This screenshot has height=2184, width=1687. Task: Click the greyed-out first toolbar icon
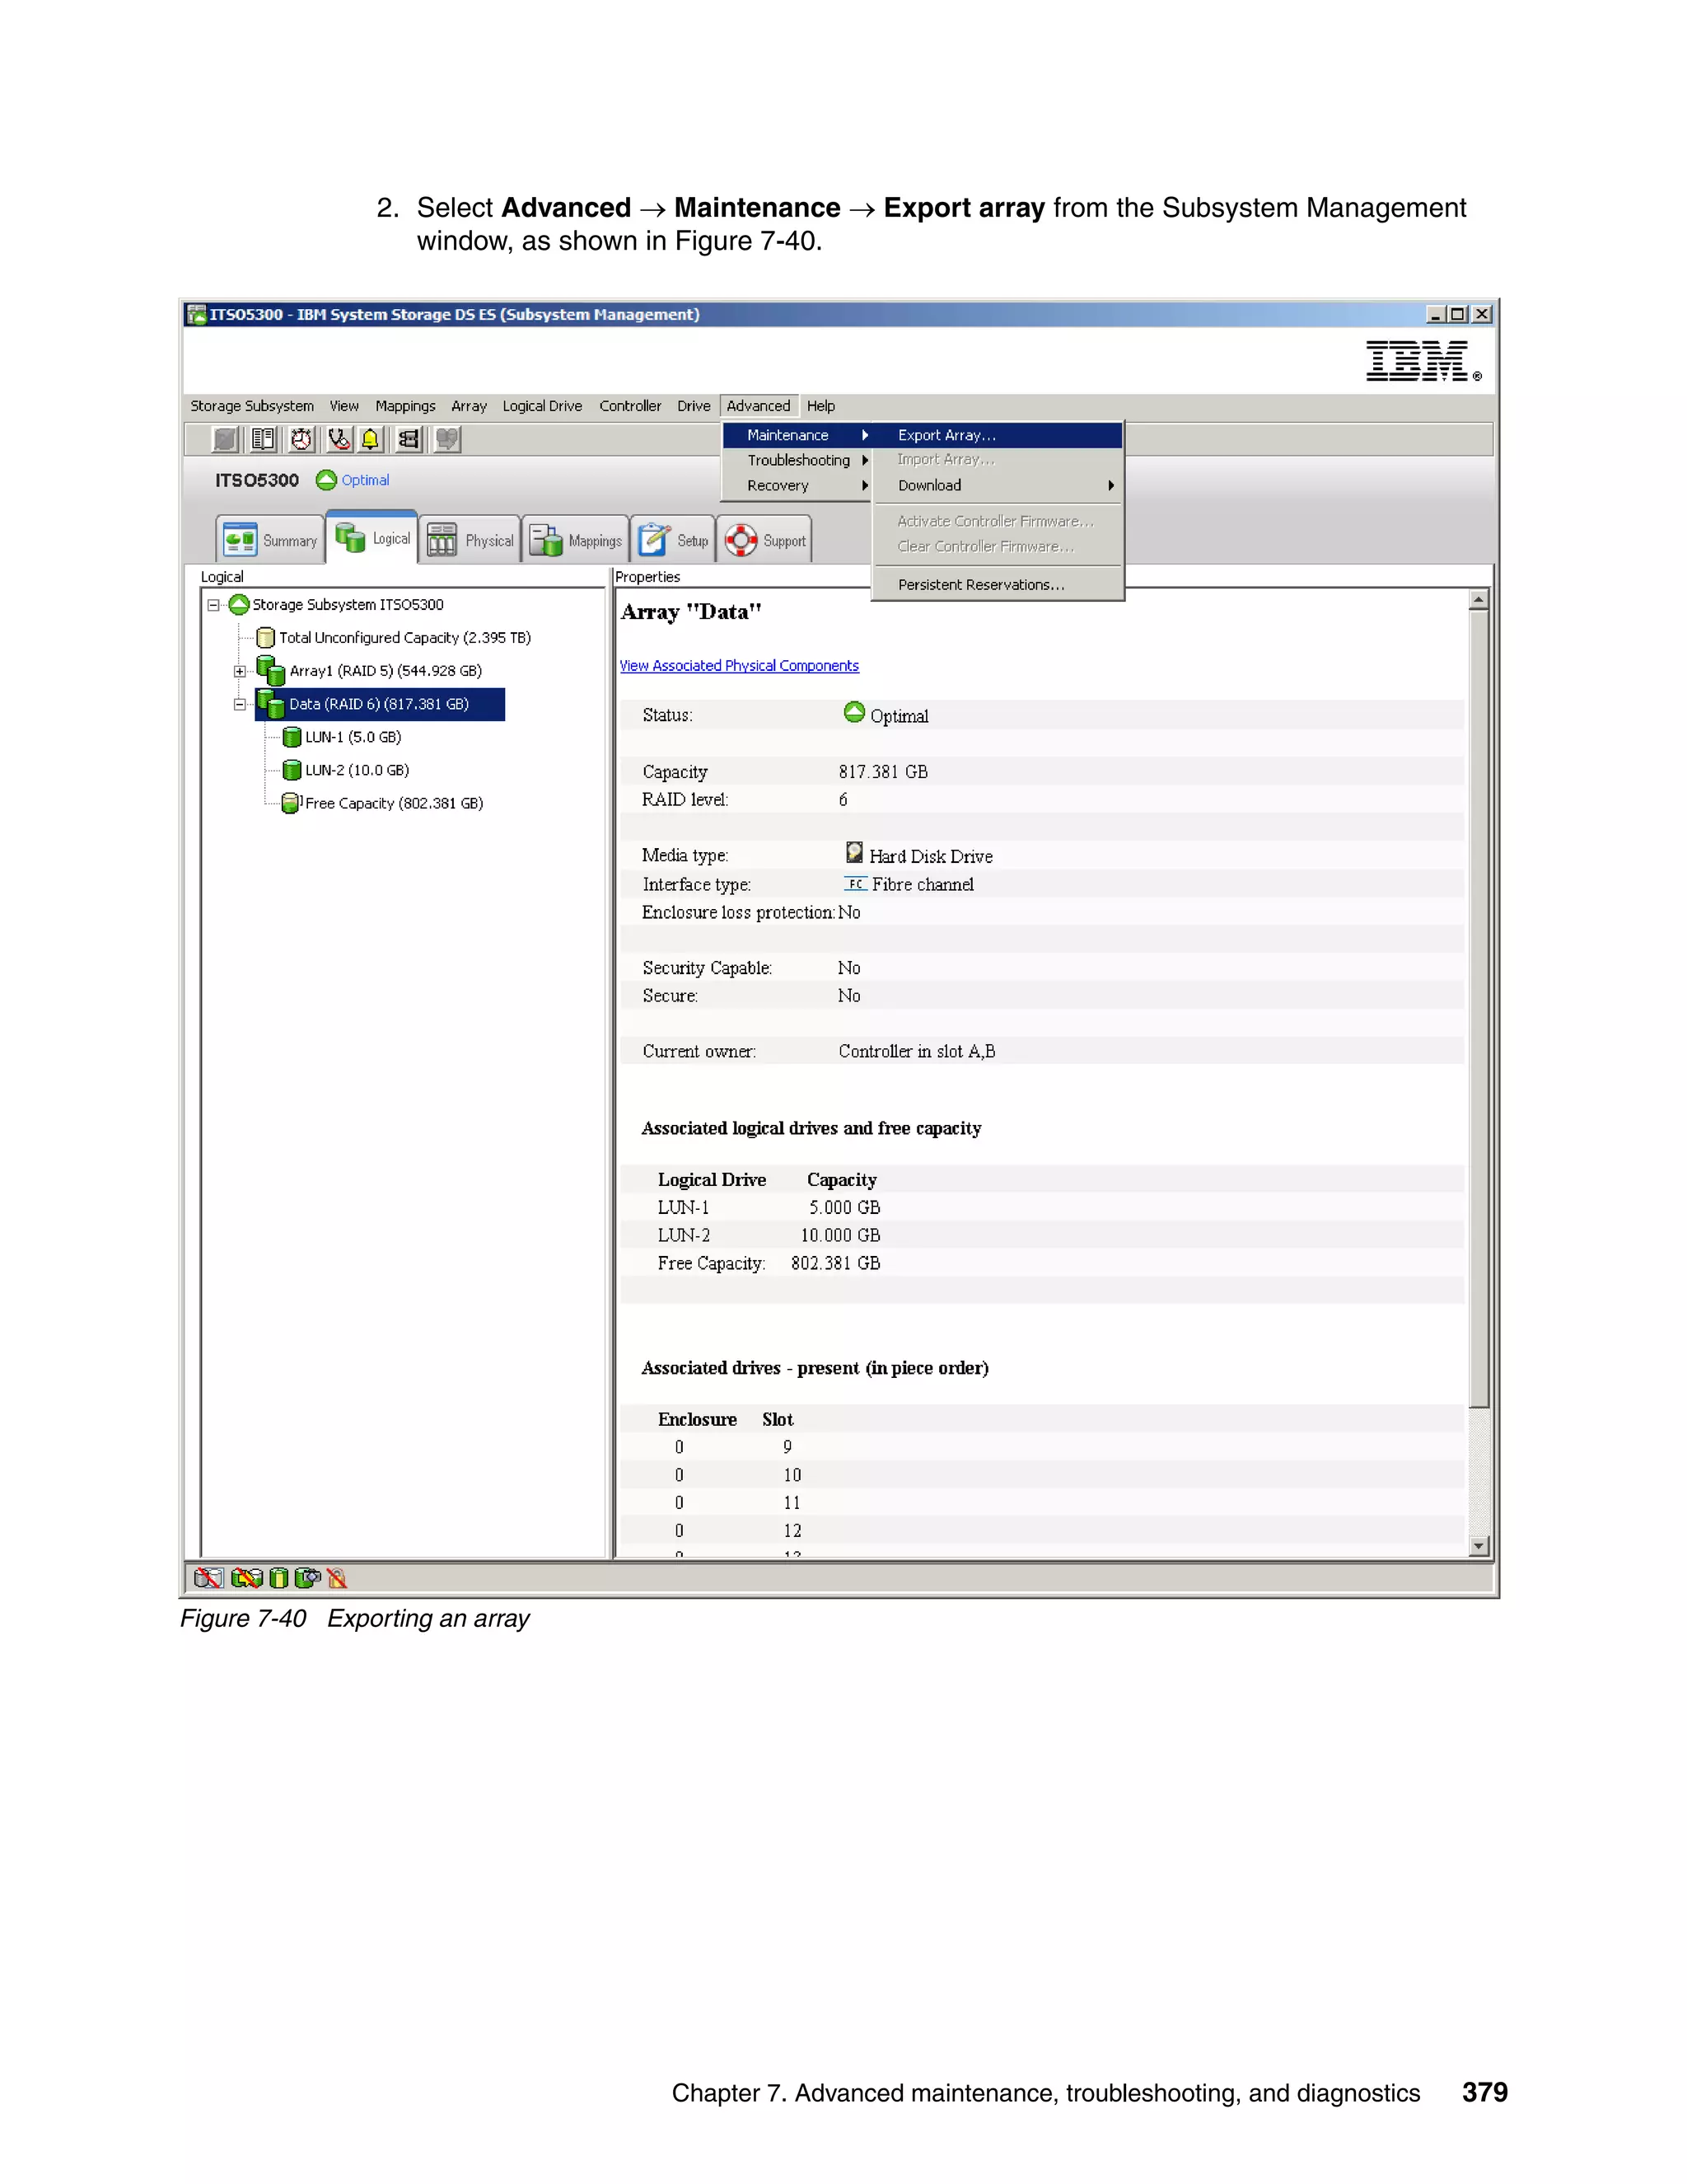(x=226, y=439)
